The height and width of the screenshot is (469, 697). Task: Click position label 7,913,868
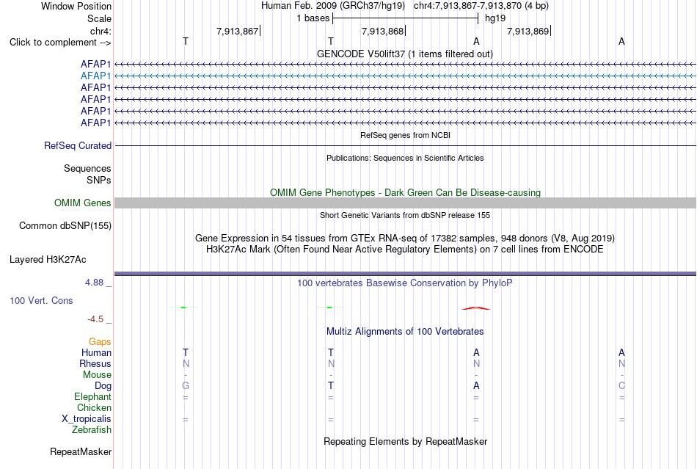click(382, 31)
